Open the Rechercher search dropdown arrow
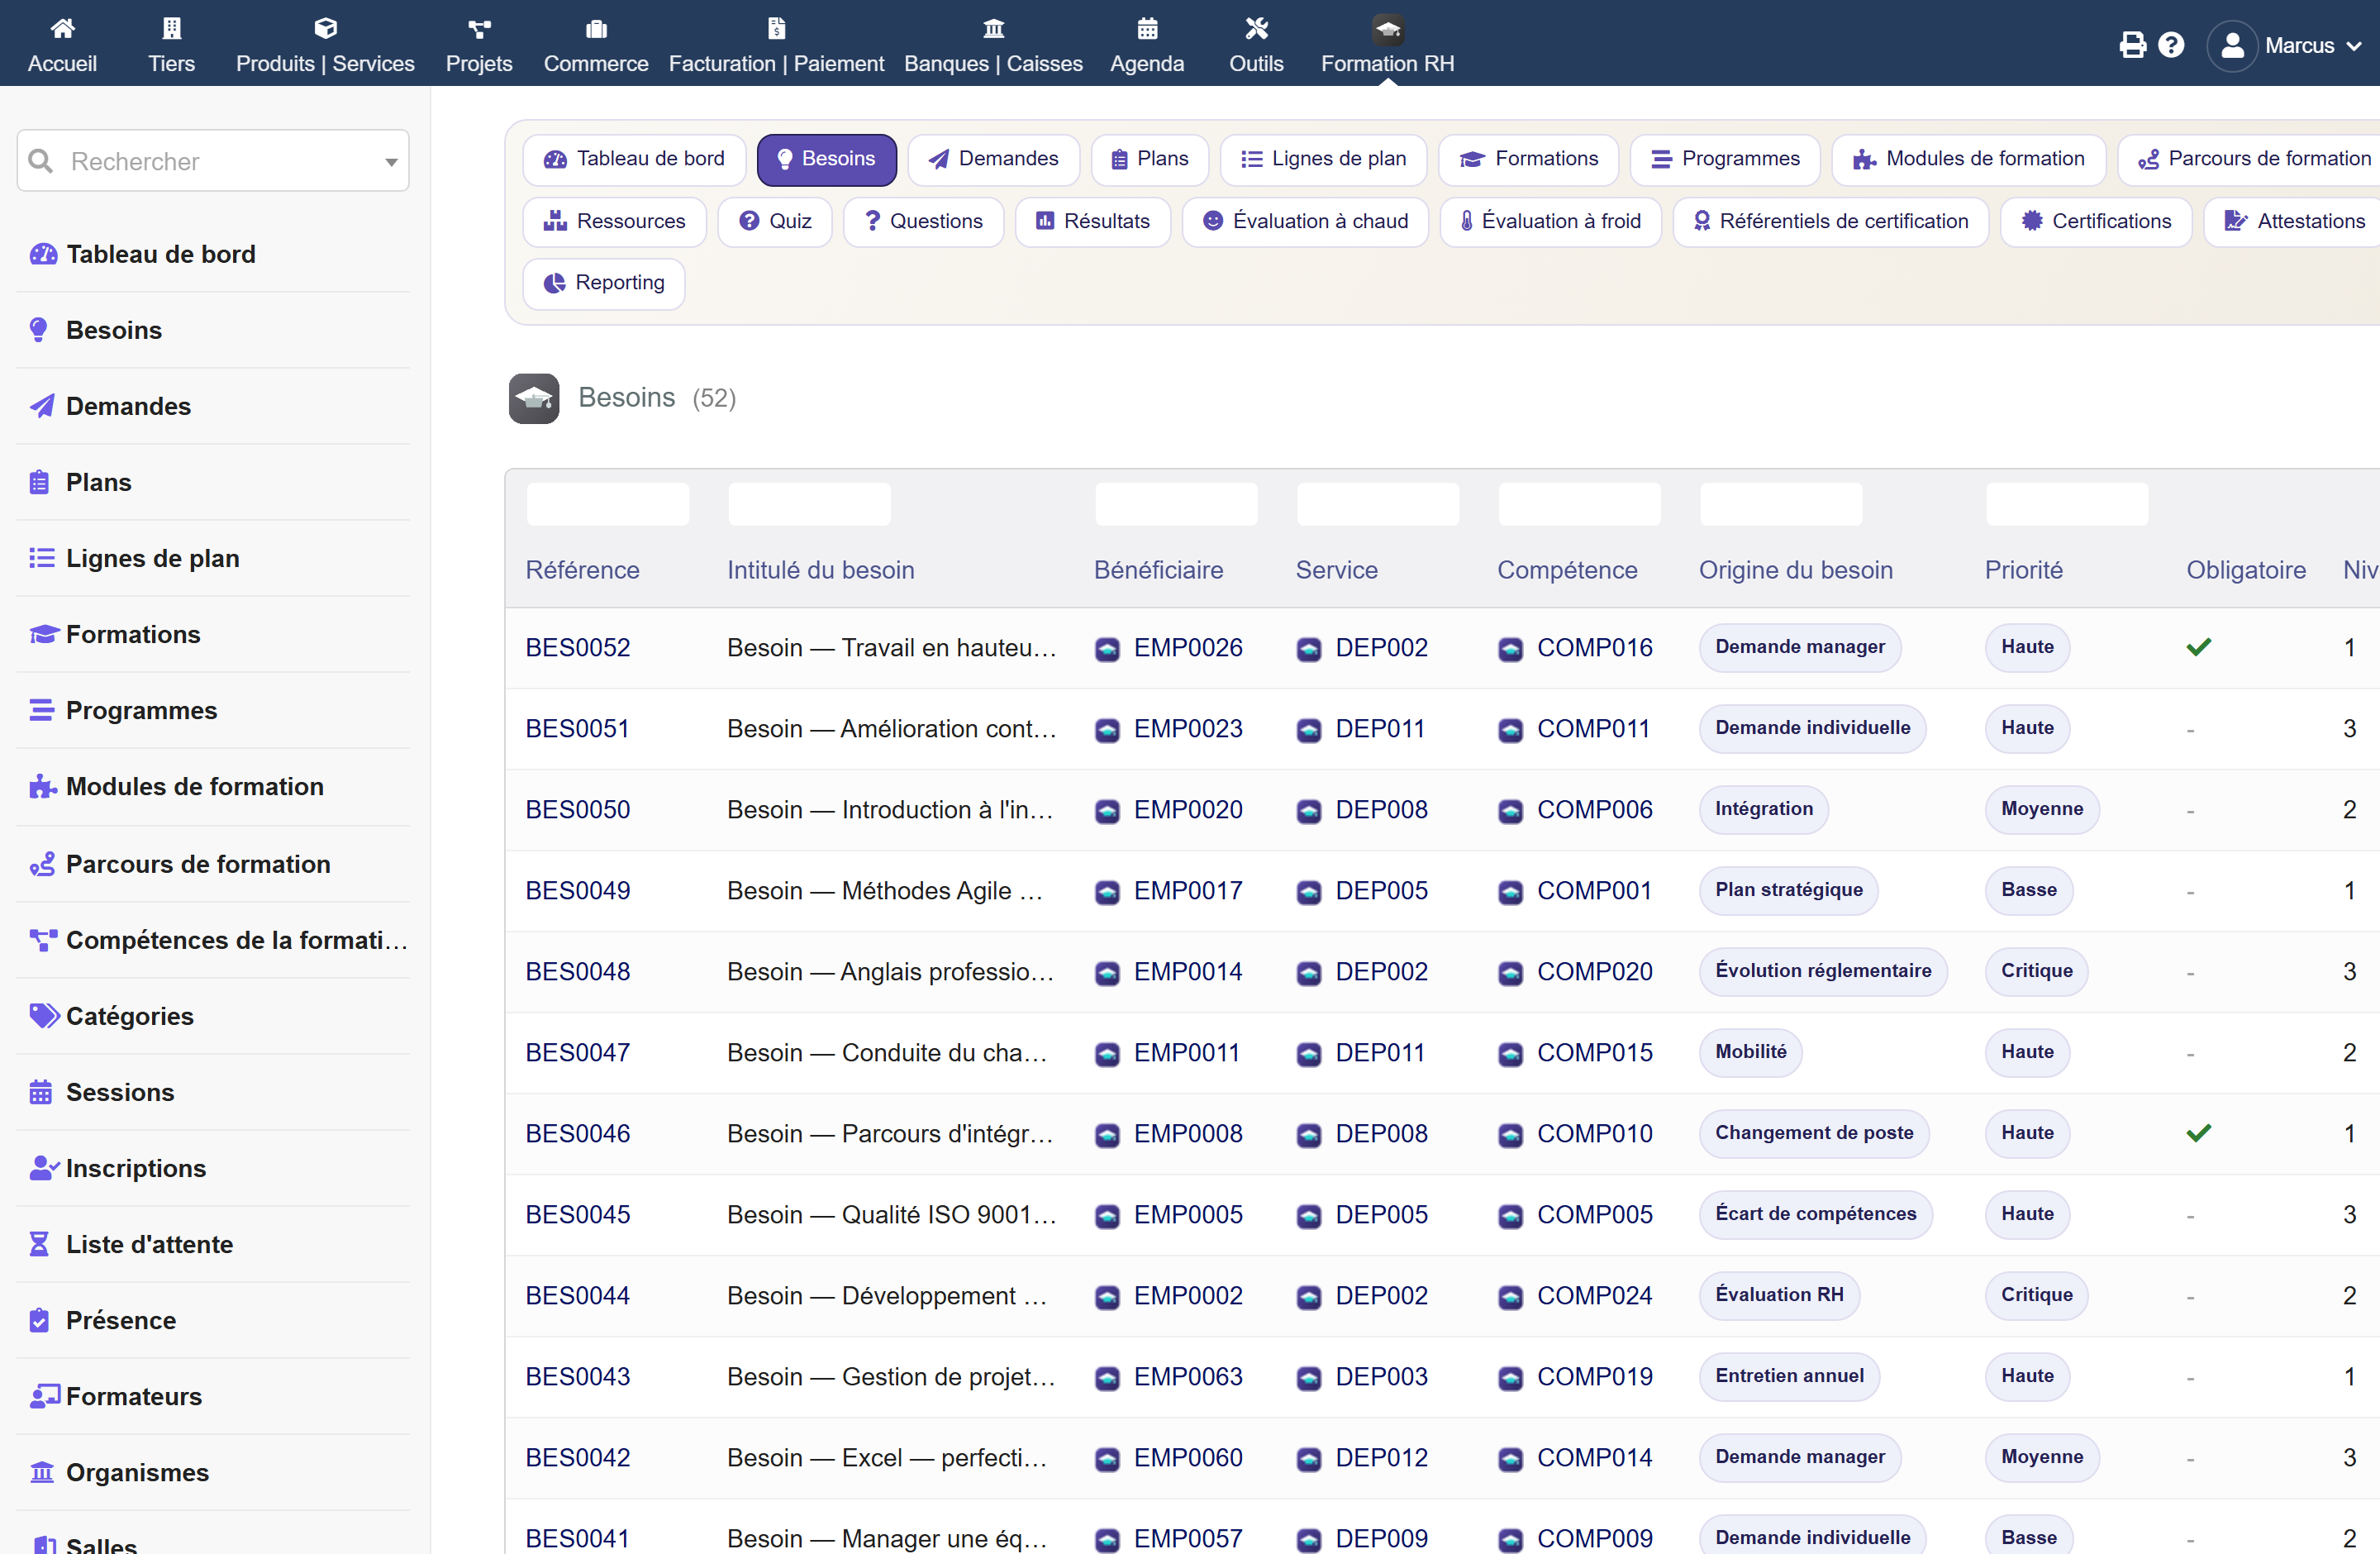 click(391, 162)
